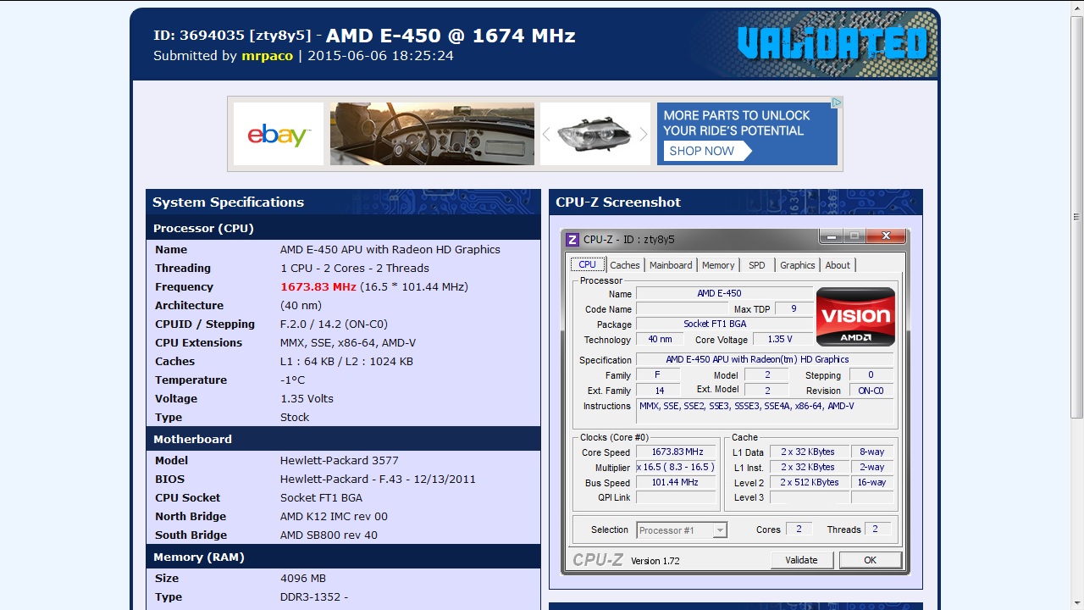Click the AMD SB800 rev 40 text
The image size is (1084, 610).
click(x=329, y=535)
